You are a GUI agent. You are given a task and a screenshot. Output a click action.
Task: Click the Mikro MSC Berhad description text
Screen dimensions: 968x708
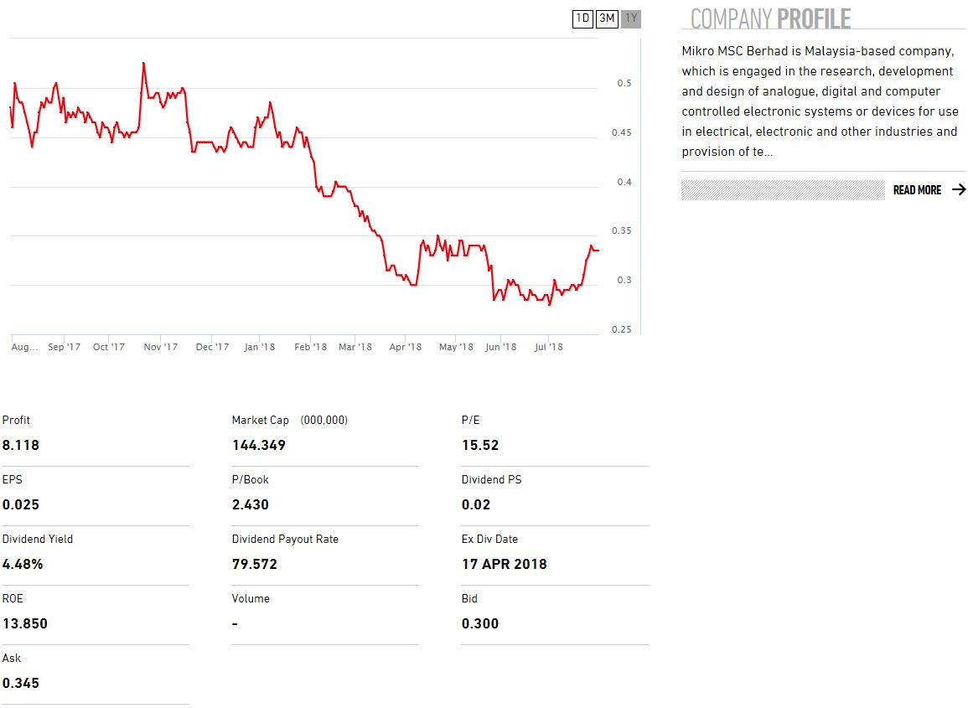point(819,101)
